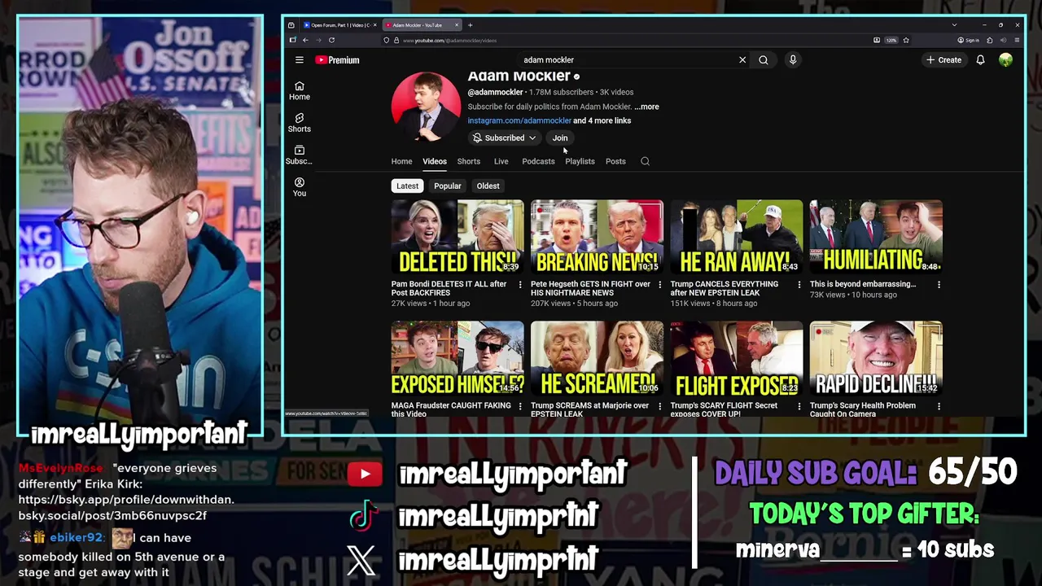Open the channel Live tab

pos(501,161)
